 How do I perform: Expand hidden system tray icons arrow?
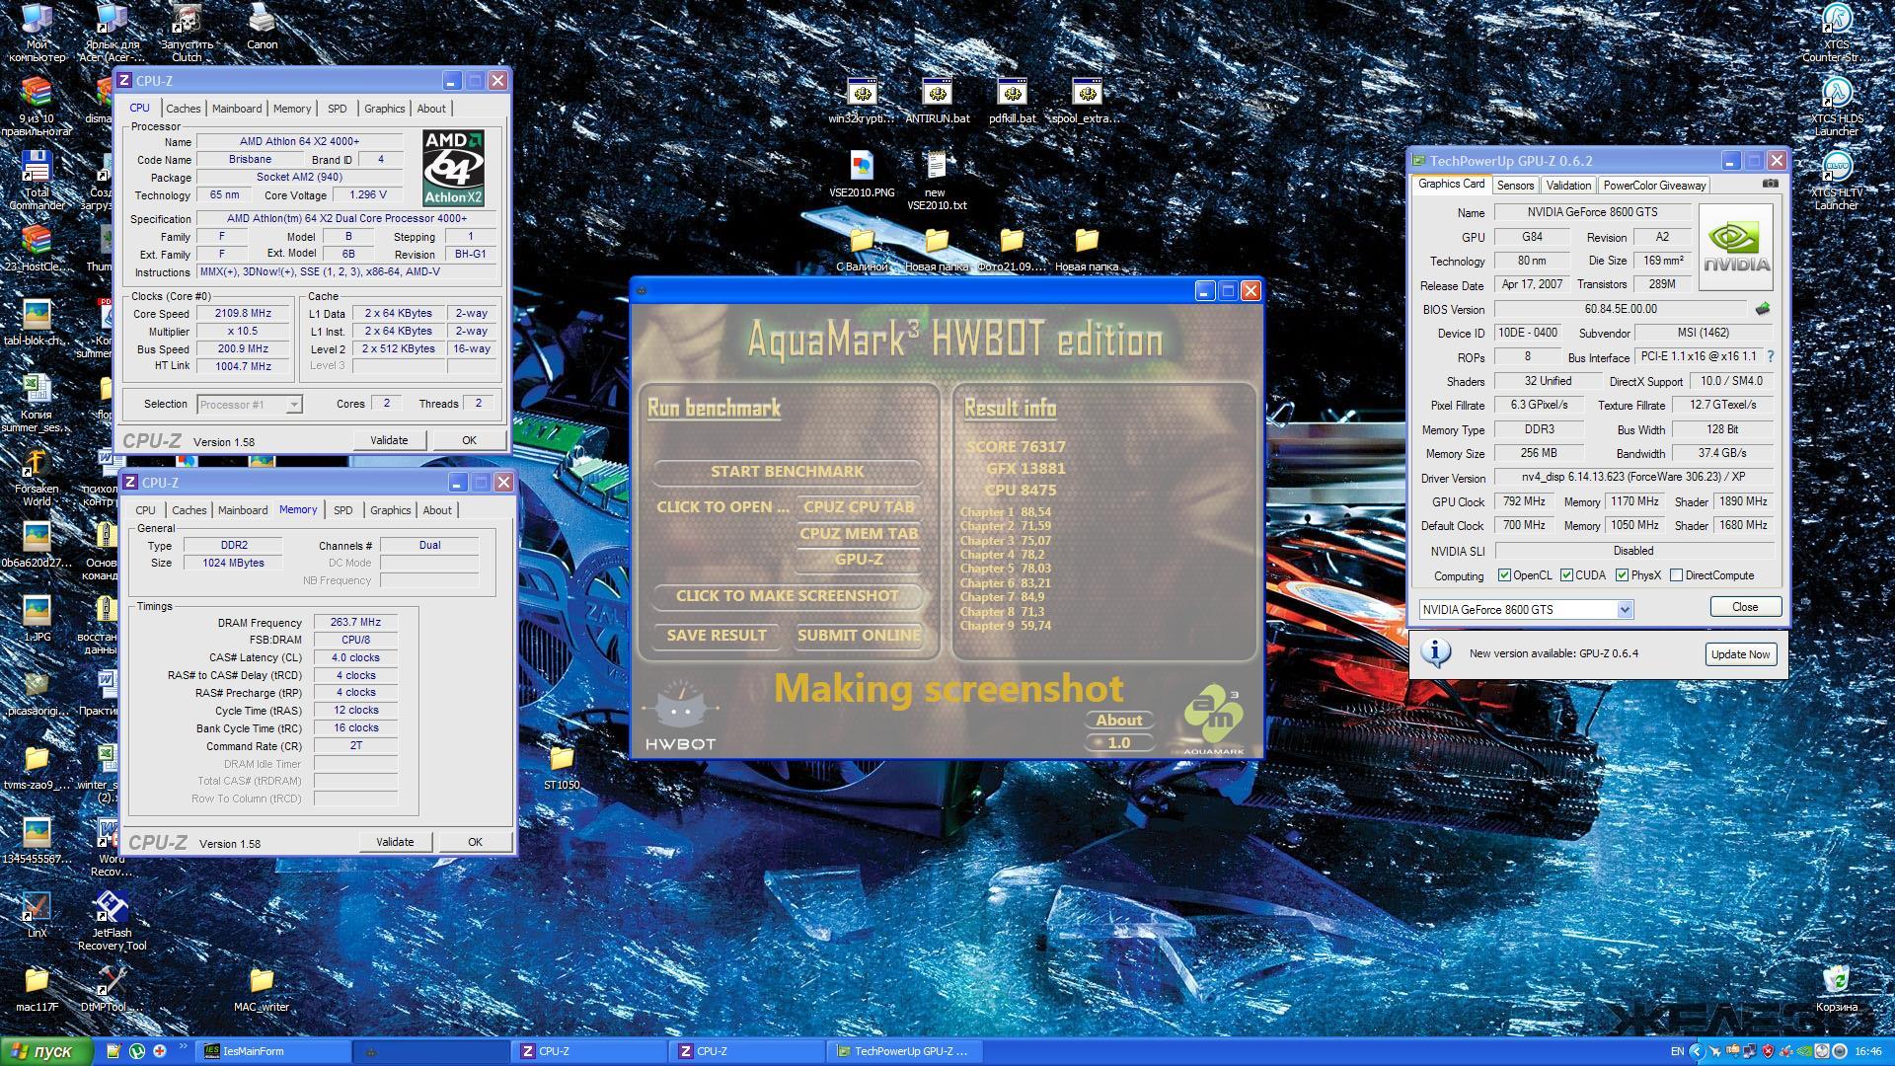1697,1051
